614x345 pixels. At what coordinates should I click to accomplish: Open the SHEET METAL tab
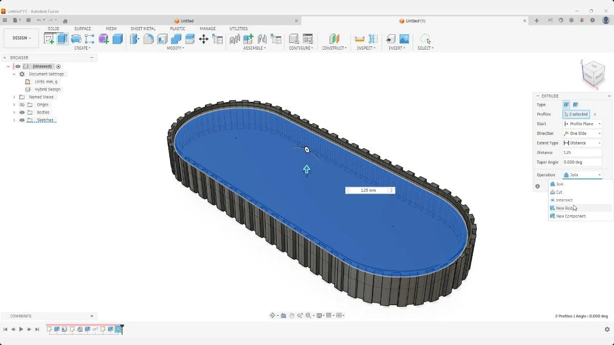(x=143, y=29)
